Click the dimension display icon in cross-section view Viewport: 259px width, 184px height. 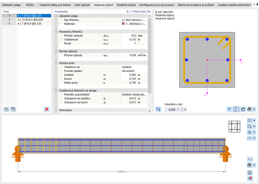pyautogui.click(x=243, y=109)
